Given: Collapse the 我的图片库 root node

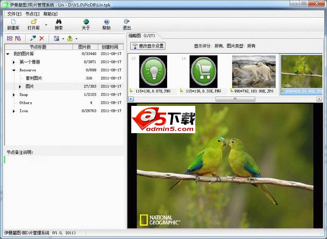Looking at the screenshot, I should pos(8,54).
